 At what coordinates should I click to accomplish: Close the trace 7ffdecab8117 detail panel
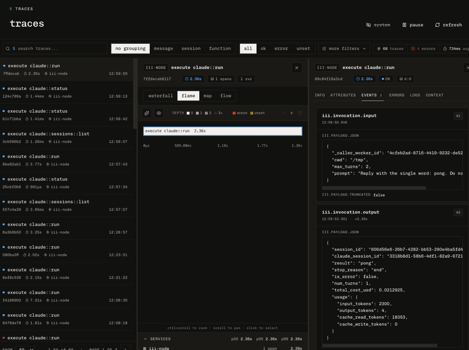296,68
